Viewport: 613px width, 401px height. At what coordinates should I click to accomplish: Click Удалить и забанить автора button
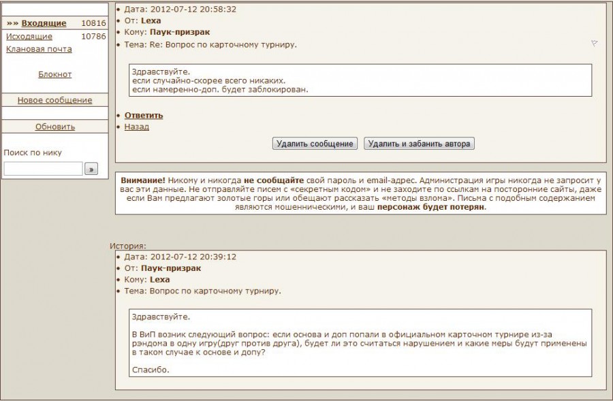coord(419,144)
